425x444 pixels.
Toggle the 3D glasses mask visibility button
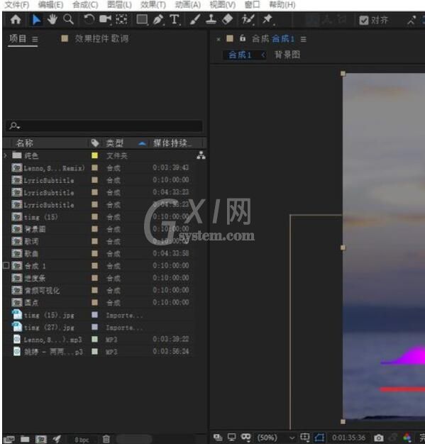point(246,438)
